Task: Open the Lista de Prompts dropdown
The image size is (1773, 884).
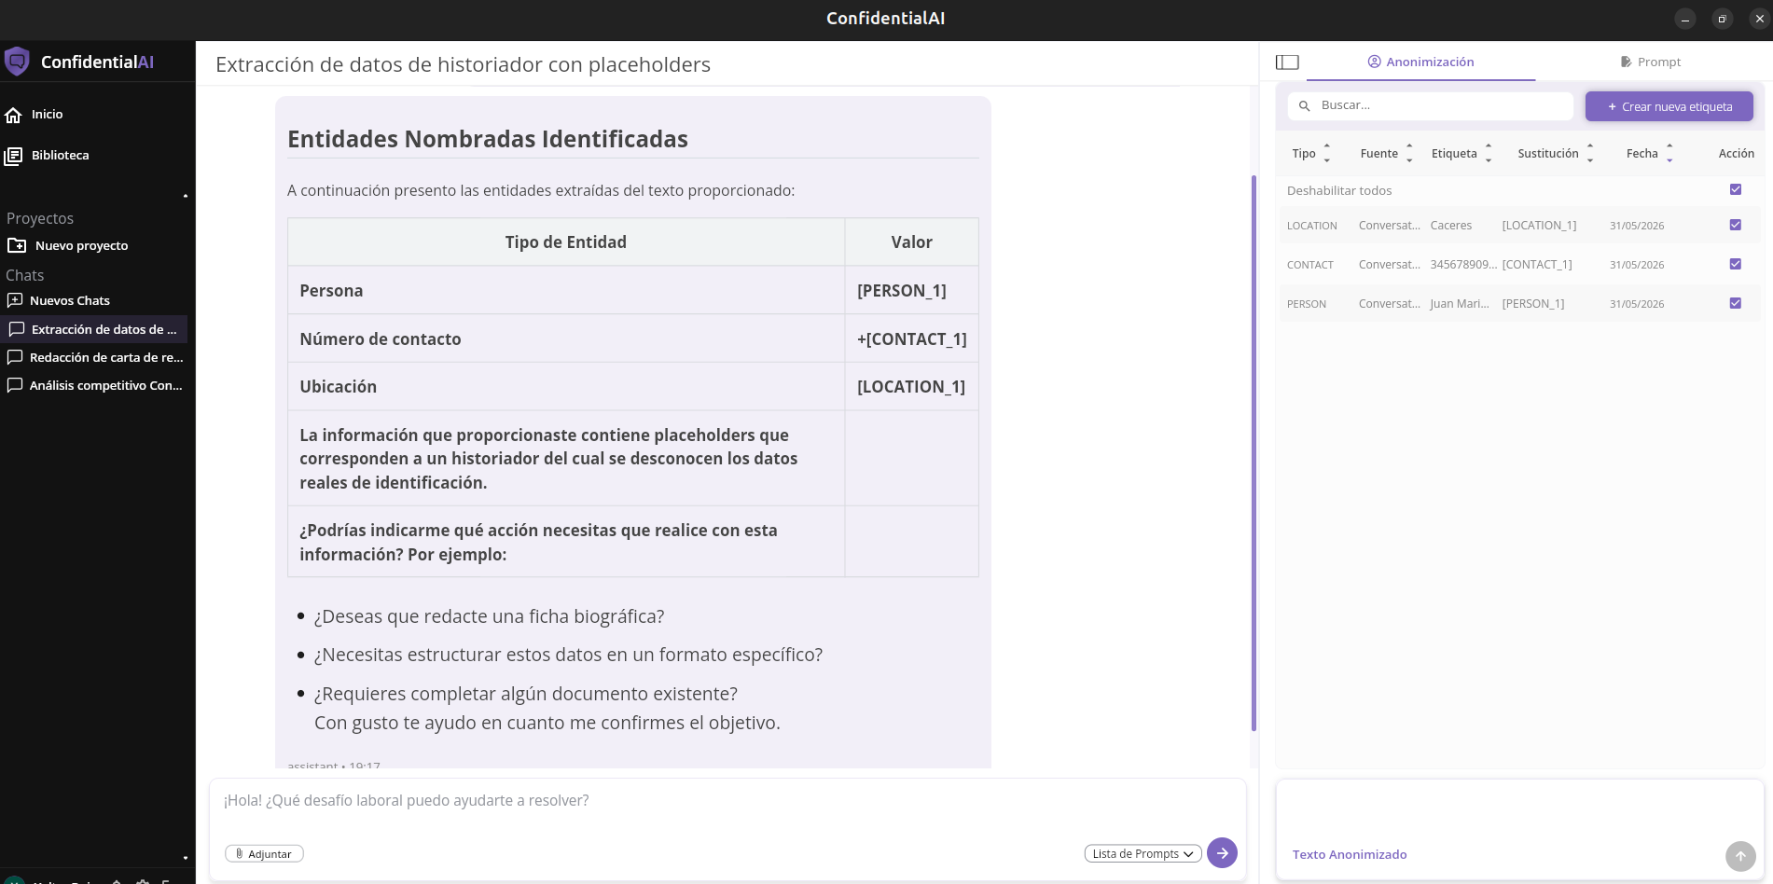Action: point(1143,853)
